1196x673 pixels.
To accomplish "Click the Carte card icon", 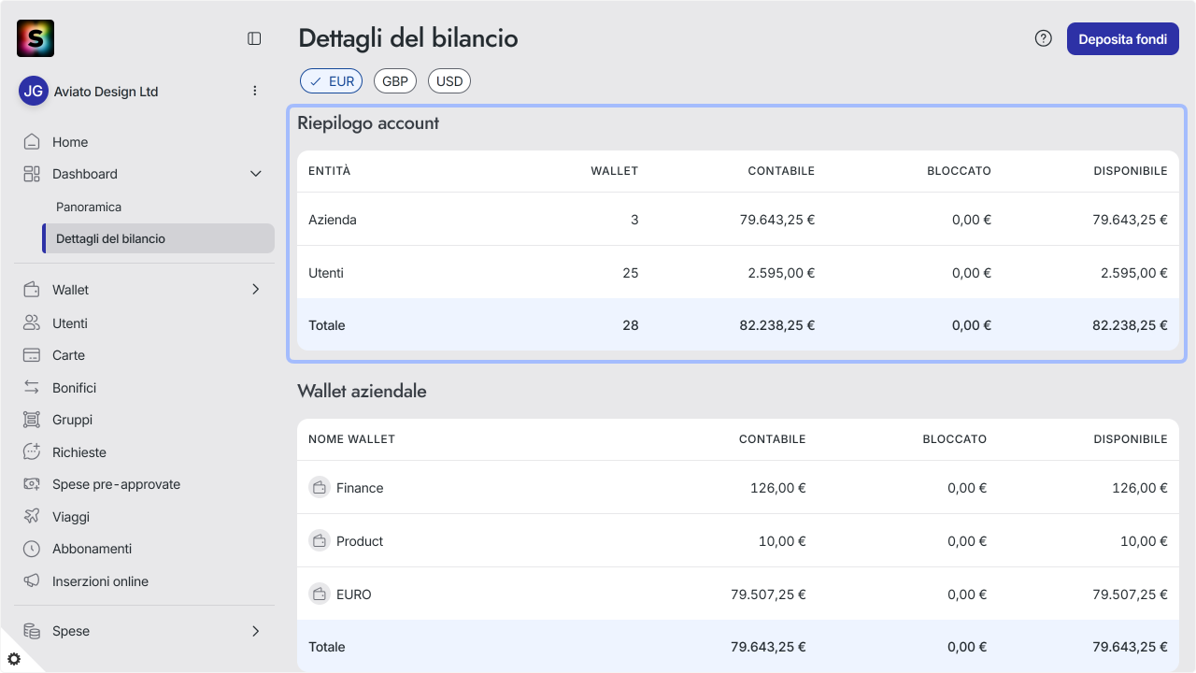I will point(32,355).
